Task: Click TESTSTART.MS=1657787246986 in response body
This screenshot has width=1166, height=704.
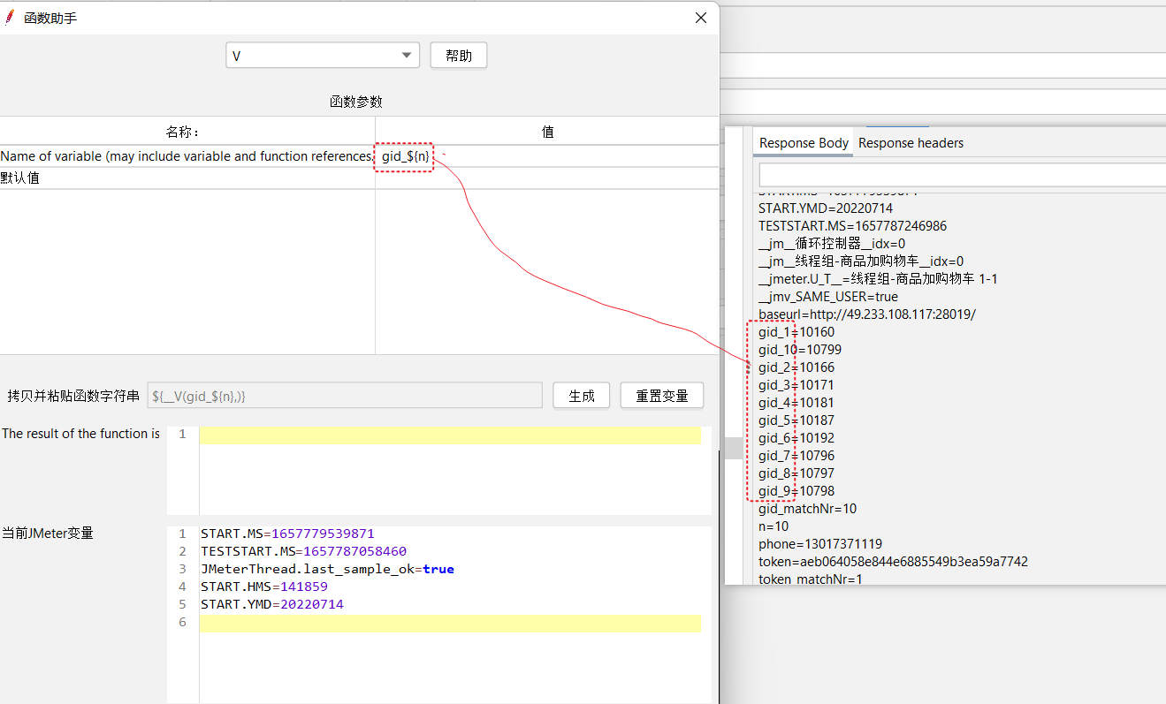Action: pyautogui.click(x=852, y=226)
